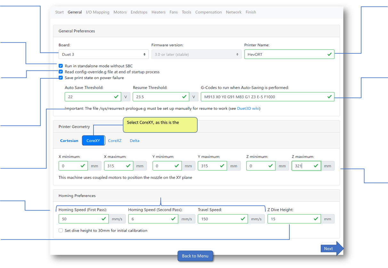Edit Homing Speed (First Pass) field
The height and width of the screenshot is (268, 388).
[x=84, y=219]
